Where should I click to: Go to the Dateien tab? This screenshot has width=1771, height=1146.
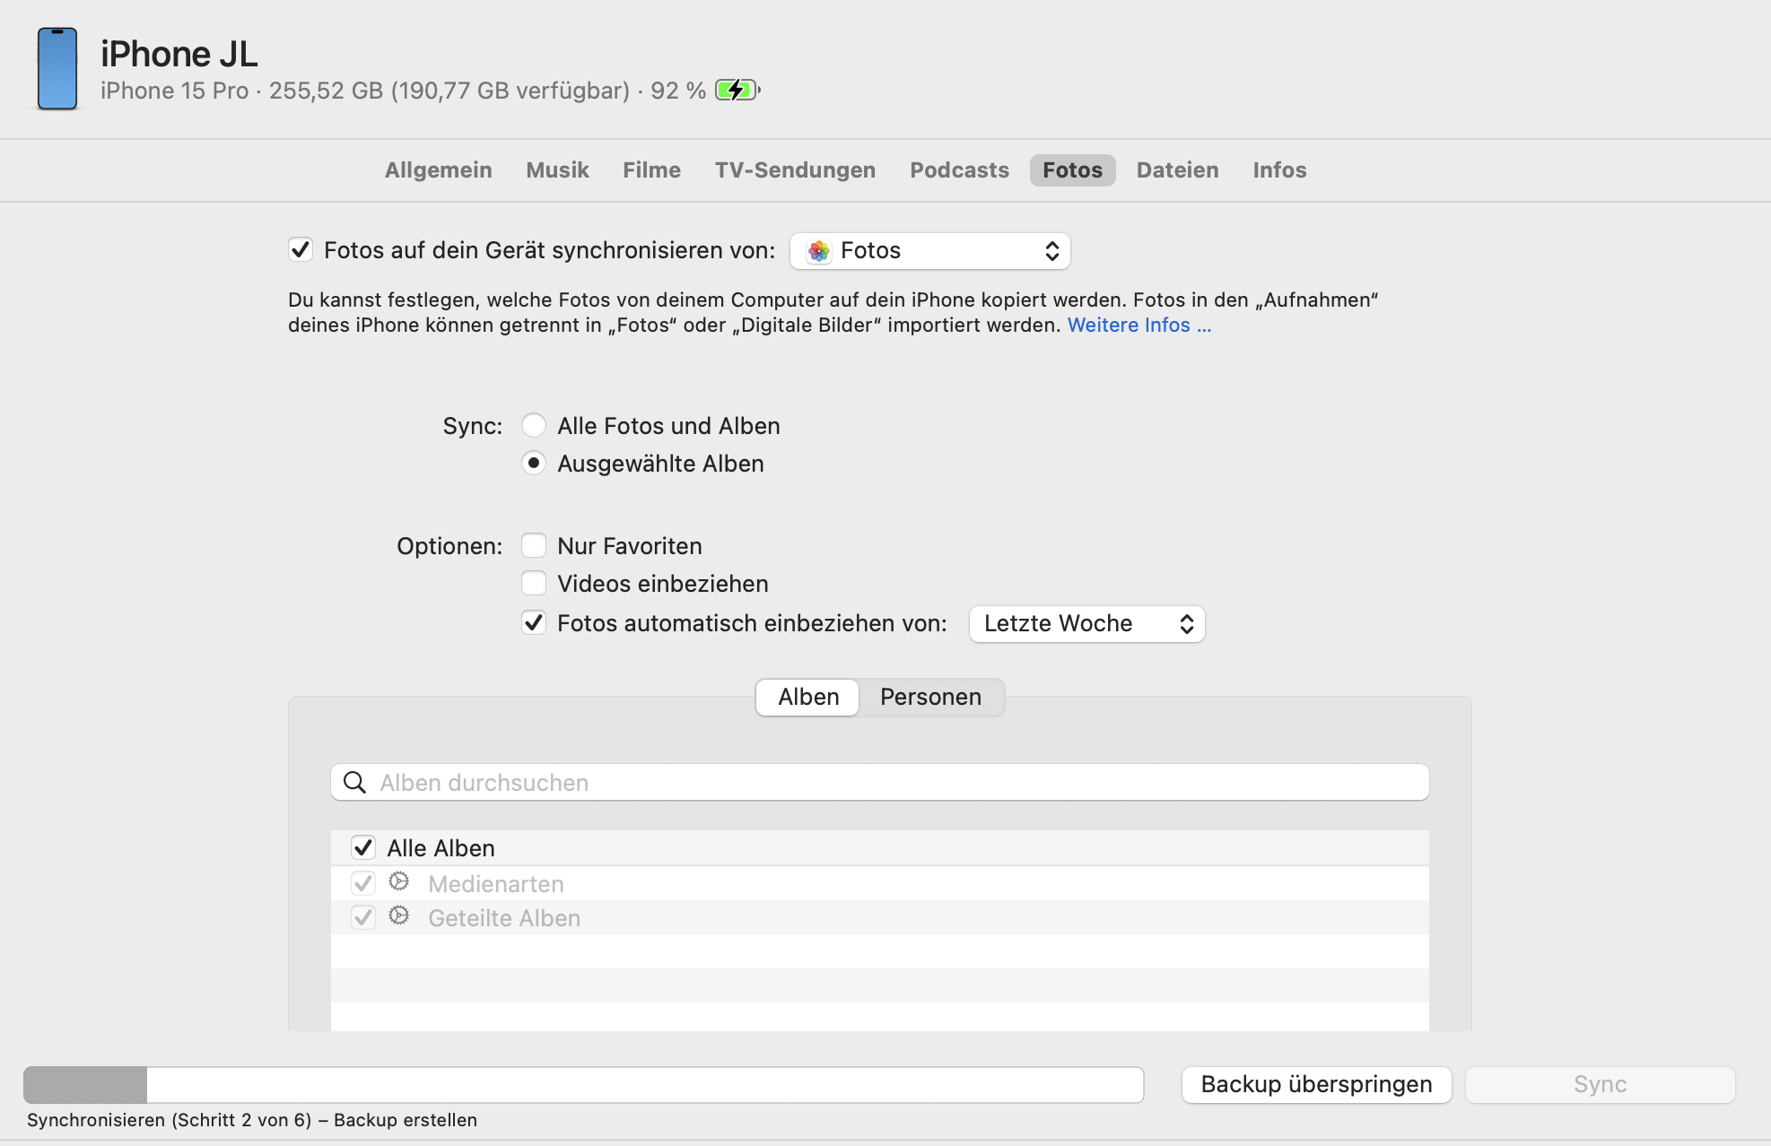(x=1177, y=170)
